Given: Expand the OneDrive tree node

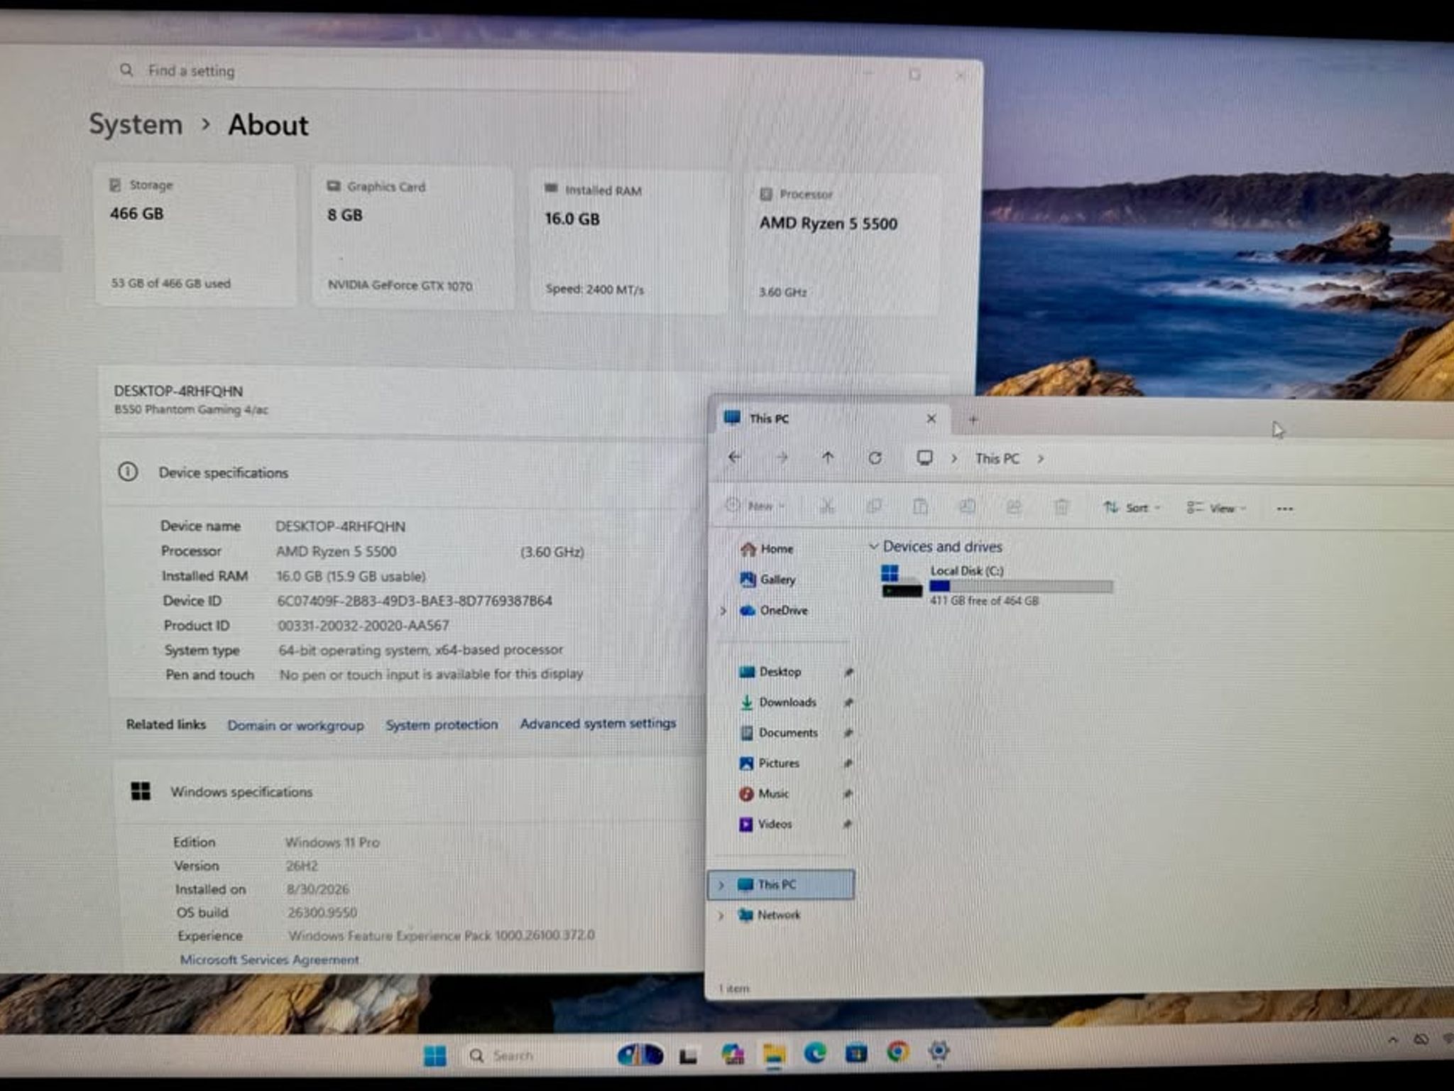Looking at the screenshot, I should [x=723, y=610].
